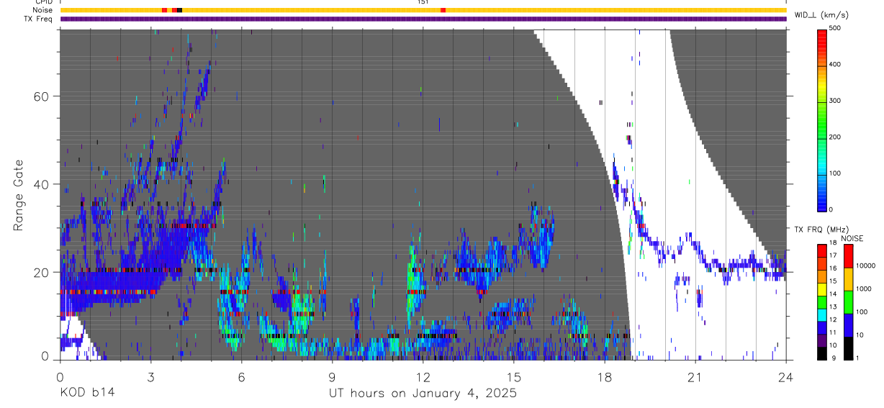
Task: Click the purple TX Freq strip above the plot
Action: (423, 19)
